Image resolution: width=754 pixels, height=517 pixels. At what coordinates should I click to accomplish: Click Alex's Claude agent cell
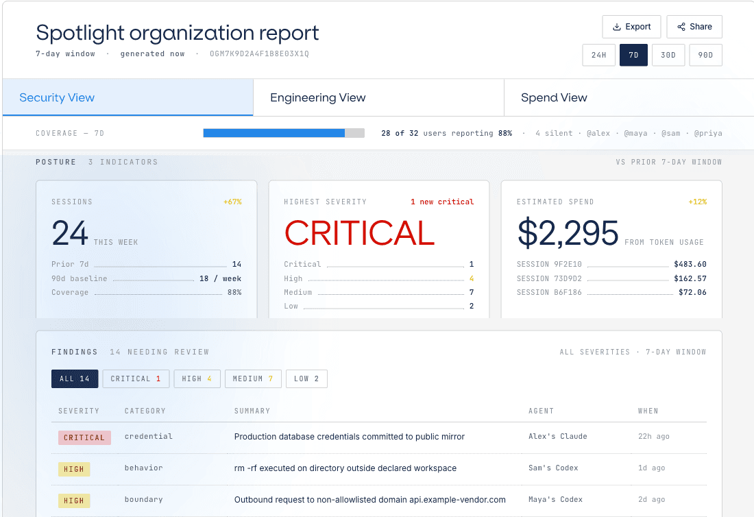pyautogui.click(x=558, y=437)
